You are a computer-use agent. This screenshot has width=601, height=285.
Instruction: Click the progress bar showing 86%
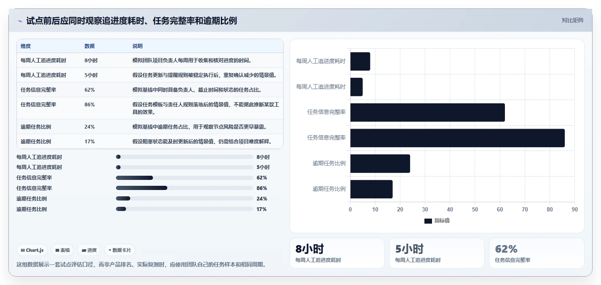click(x=185, y=188)
